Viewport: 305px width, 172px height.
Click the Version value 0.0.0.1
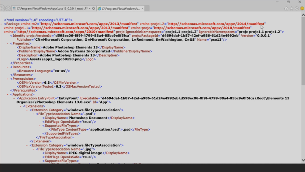click(x=263, y=36)
